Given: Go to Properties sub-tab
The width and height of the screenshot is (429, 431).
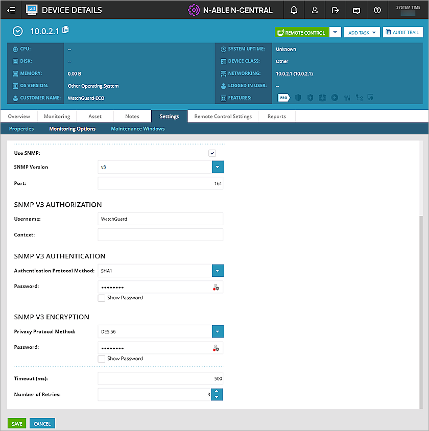Looking at the screenshot, I should (x=21, y=129).
